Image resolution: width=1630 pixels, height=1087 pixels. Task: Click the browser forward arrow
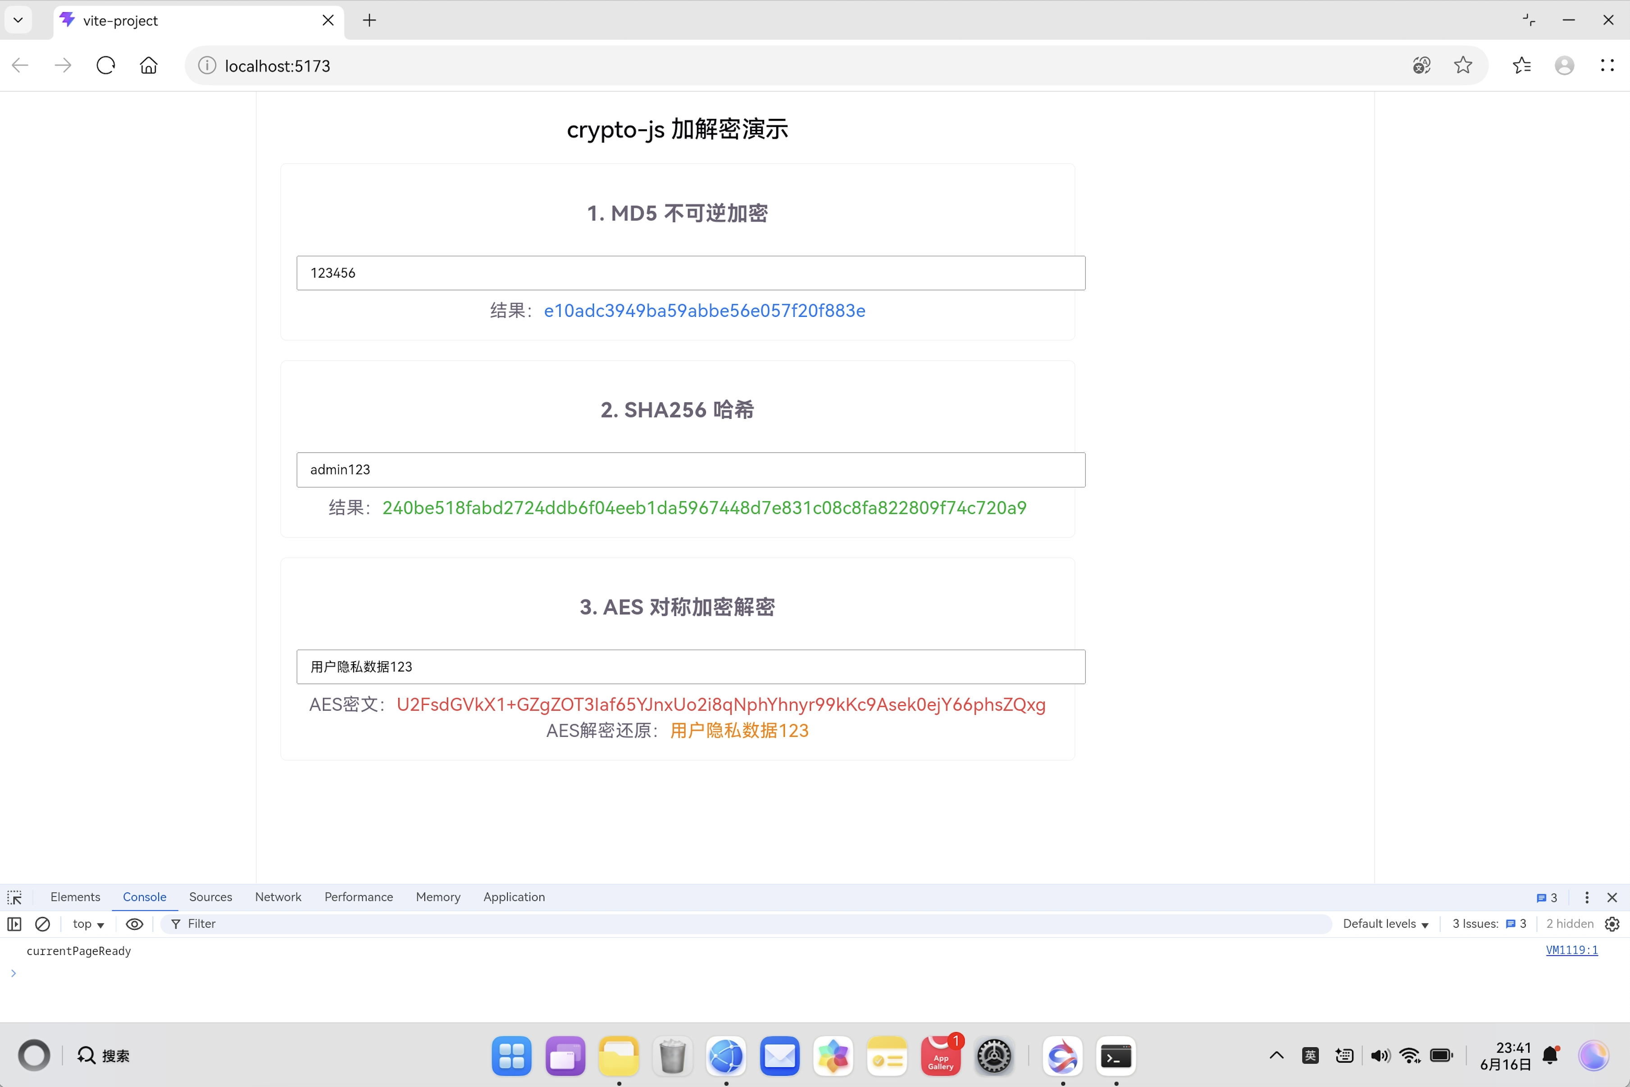pos(63,66)
